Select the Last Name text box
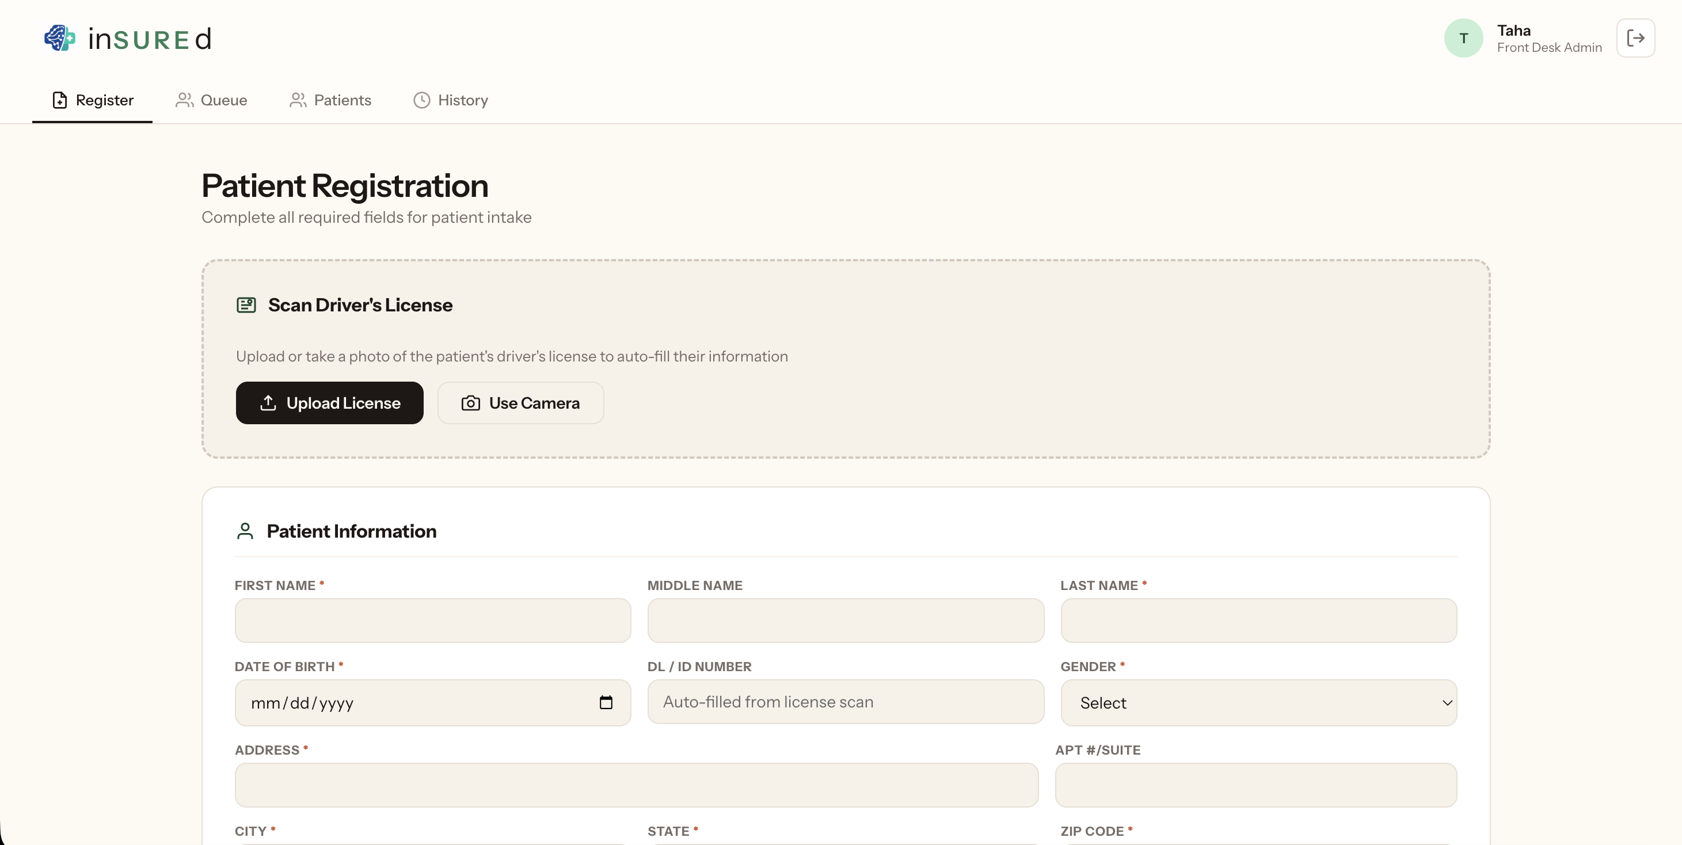Image resolution: width=1682 pixels, height=845 pixels. (1258, 621)
